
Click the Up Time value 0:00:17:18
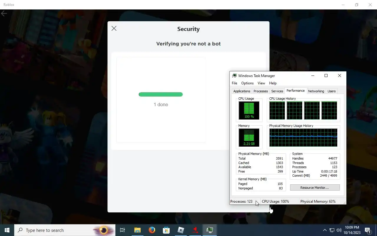329,171
